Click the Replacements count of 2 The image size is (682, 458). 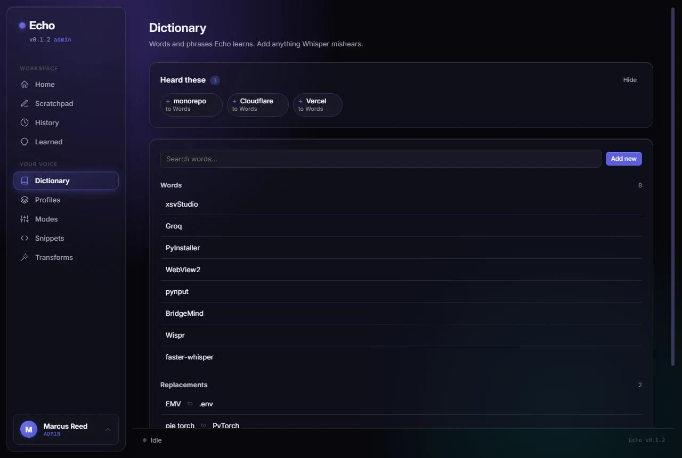[640, 385]
